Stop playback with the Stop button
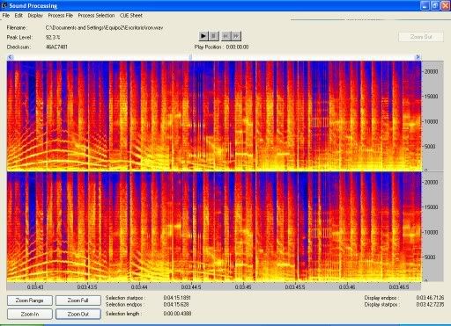Image resolution: width=451 pixels, height=326 pixels. 213,36
